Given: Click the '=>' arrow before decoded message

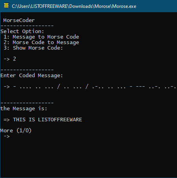Looking at the screenshot, I should pos(7,120).
